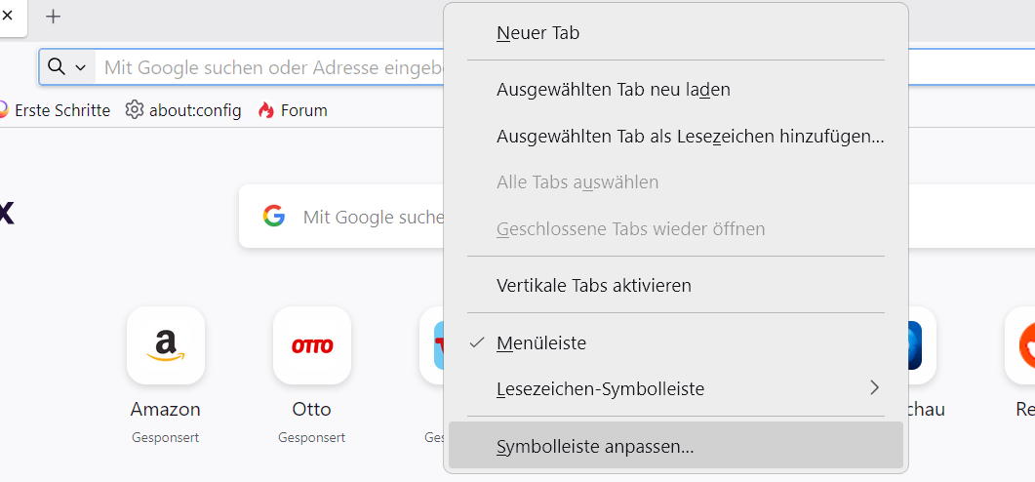
Task: Click the Google logo in search box
Action: pos(273,217)
